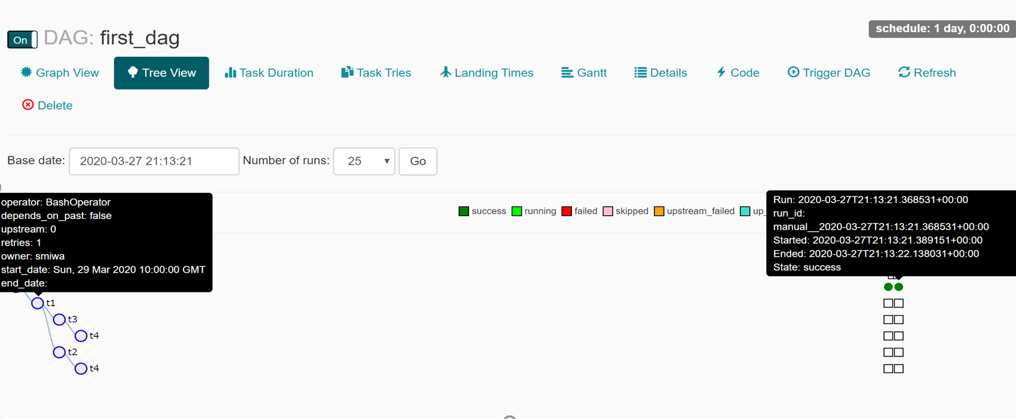
Task: Click the Go button
Action: (x=418, y=161)
